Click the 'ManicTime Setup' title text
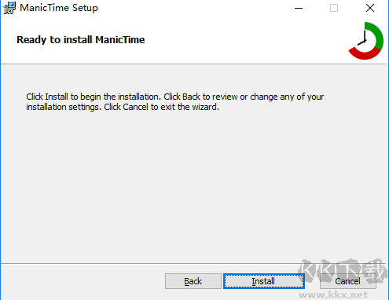The height and width of the screenshot is (300, 389). pyautogui.click(x=59, y=8)
